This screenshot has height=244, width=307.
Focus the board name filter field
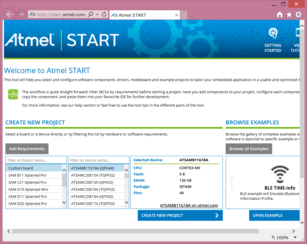(x=36, y=160)
